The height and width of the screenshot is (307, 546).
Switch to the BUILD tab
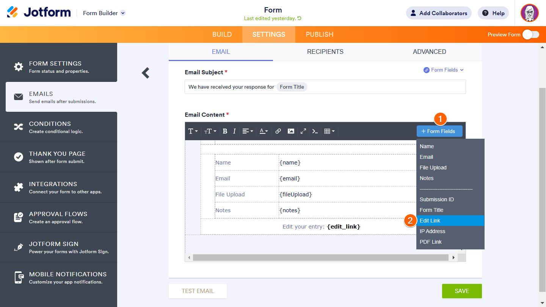click(222, 34)
